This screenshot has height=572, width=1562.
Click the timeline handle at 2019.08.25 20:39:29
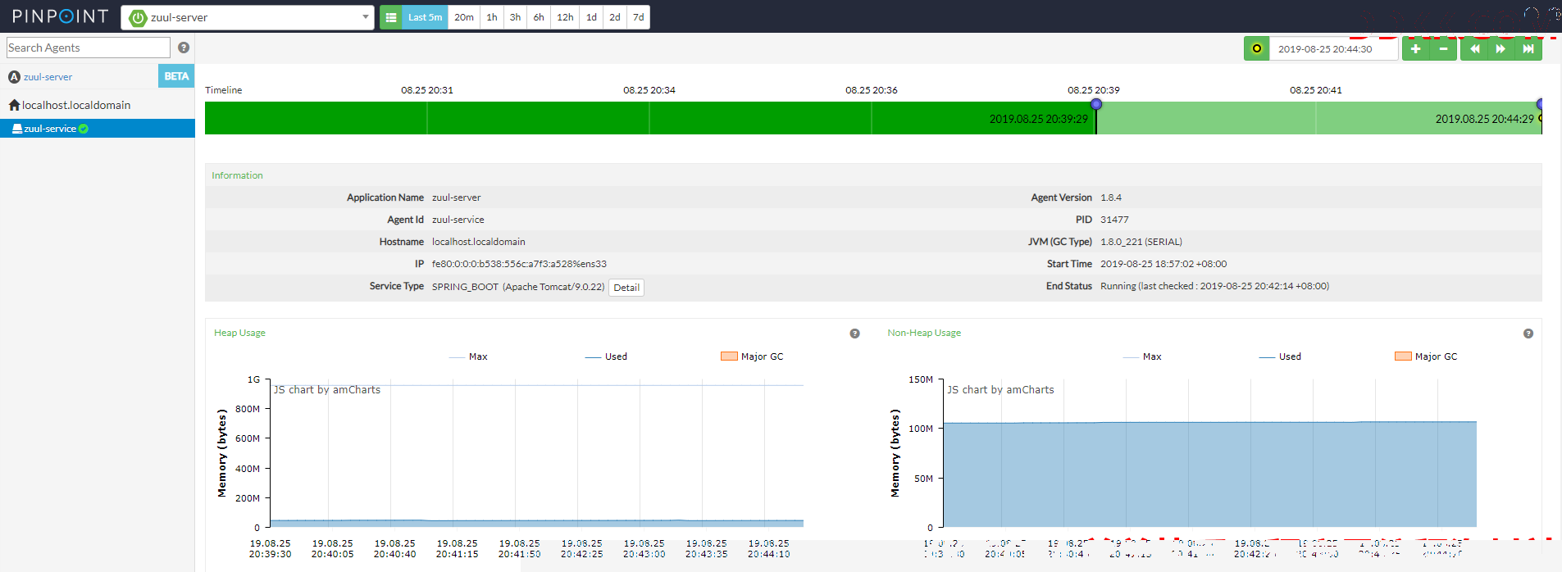pyautogui.click(x=1096, y=104)
